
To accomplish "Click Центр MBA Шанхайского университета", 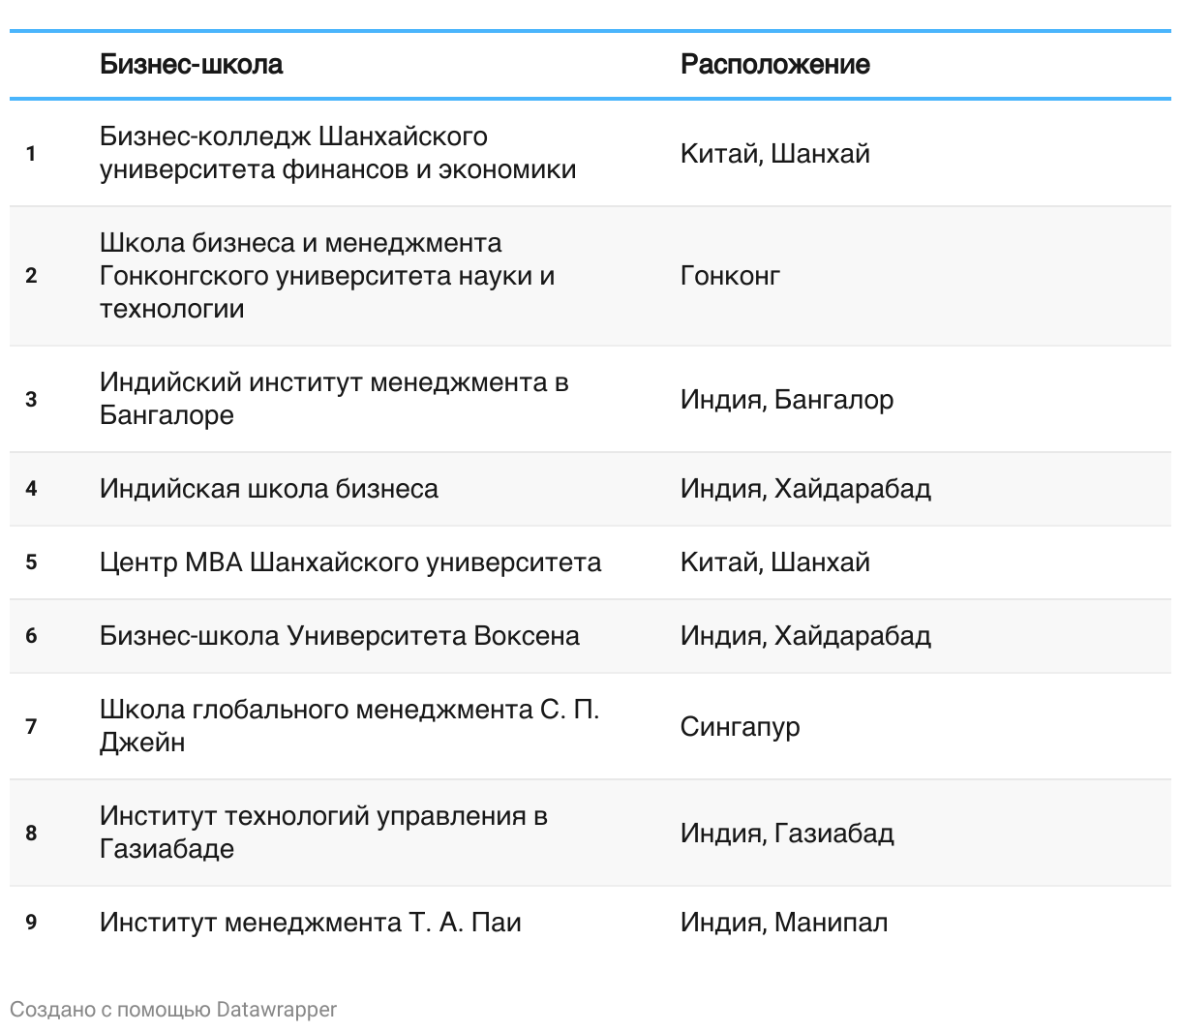I will 350,562.
